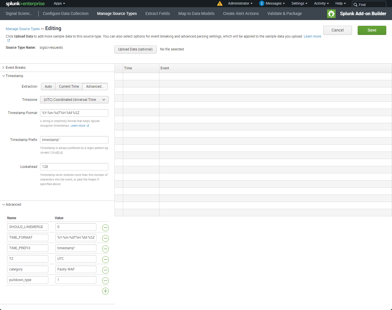Viewport: 392px width, 310px height.
Task: Click the Cancel button
Action: coord(338,30)
